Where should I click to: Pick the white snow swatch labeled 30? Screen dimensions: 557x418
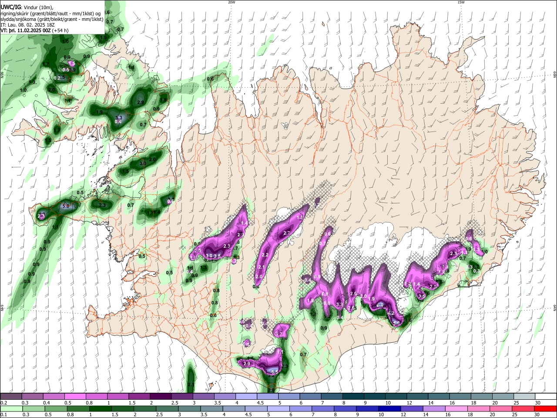click(546, 397)
